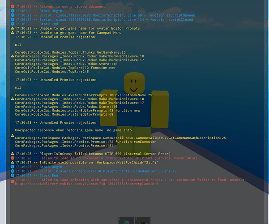
Task: Click the 'AvatarEditorPrompts:43 function new' line
Action: (x=77, y=111)
